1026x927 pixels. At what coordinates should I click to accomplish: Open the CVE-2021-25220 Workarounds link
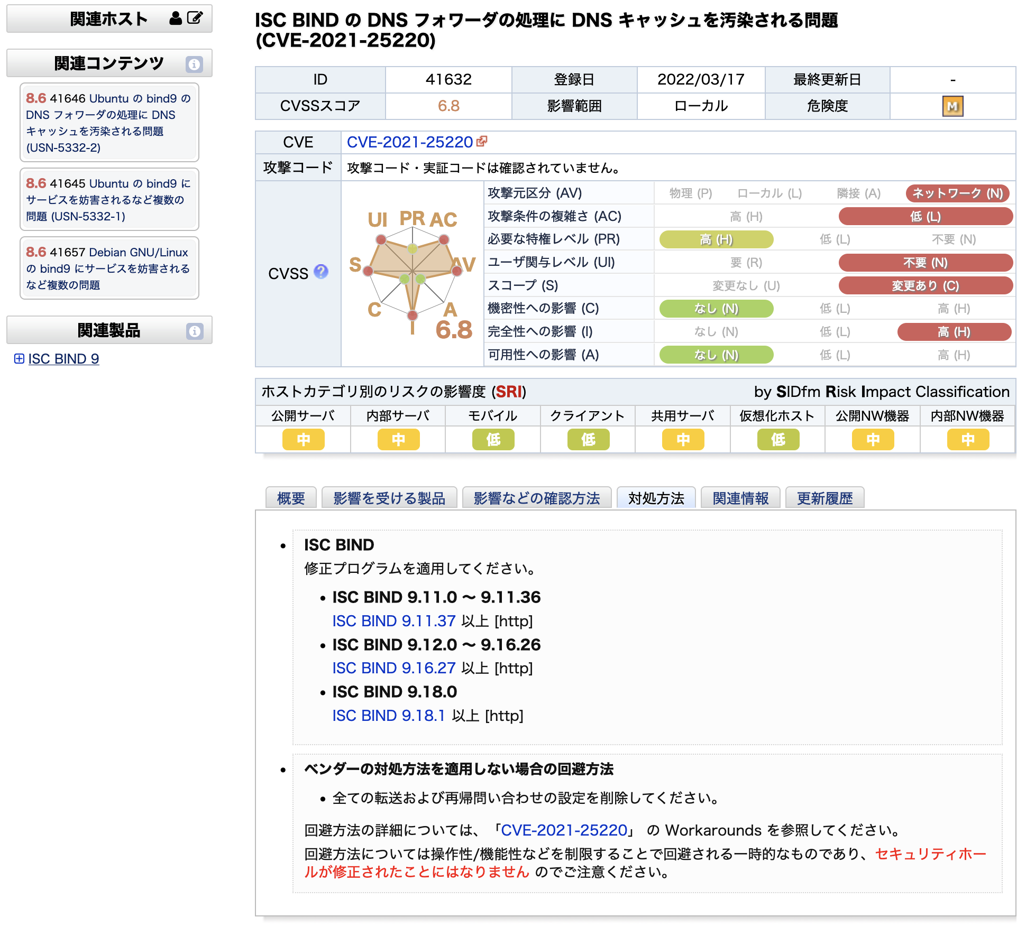coord(564,830)
